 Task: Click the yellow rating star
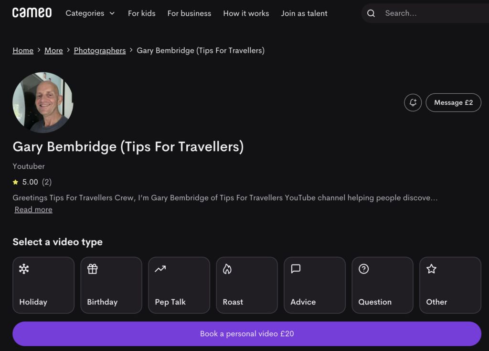[x=15, y=182]
